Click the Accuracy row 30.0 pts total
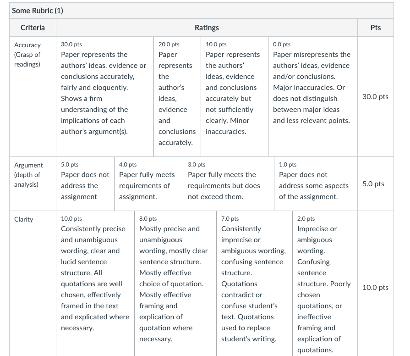The width and height of the screenshot is (410, 356). coord(375,97)
